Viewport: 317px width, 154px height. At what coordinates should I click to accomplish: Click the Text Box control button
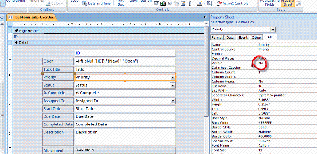click(x=121, y=3)
